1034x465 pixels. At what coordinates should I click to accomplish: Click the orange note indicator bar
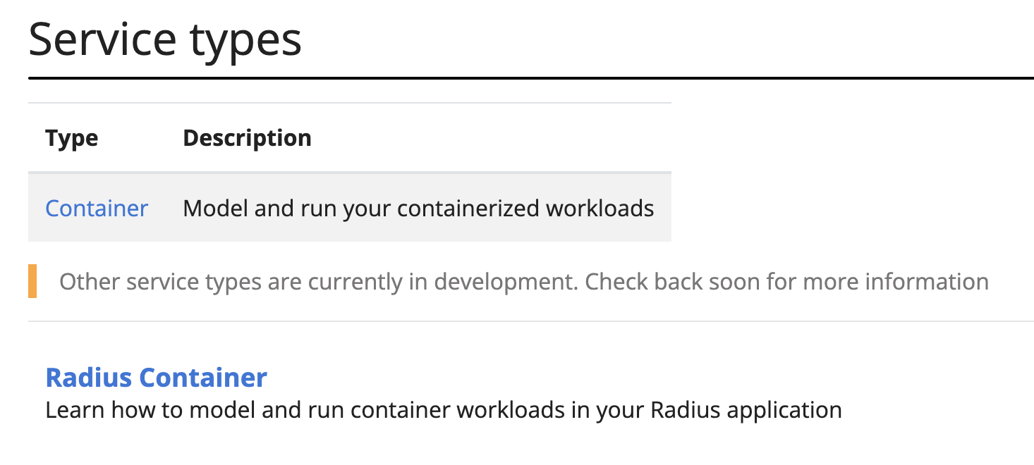click(x=31, y=281)
